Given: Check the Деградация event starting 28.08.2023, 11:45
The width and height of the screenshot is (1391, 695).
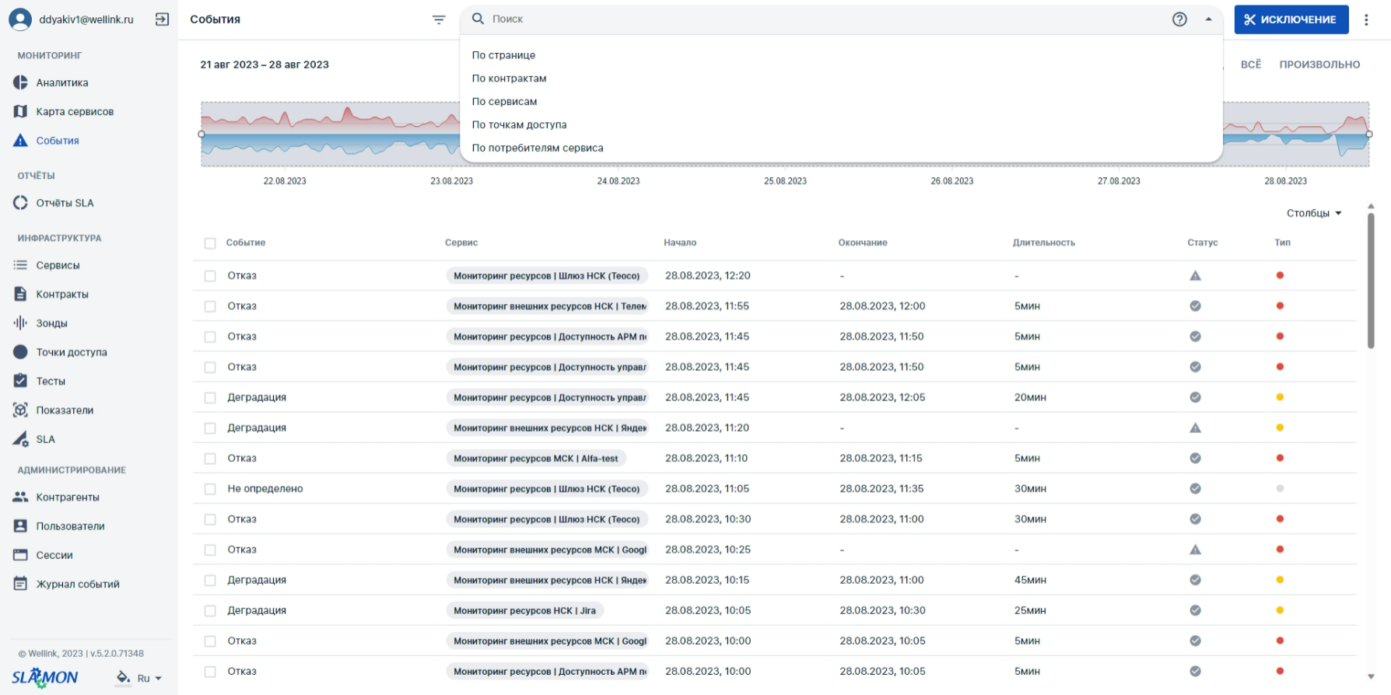Looking at the screenshot, I should pos(210,398).
